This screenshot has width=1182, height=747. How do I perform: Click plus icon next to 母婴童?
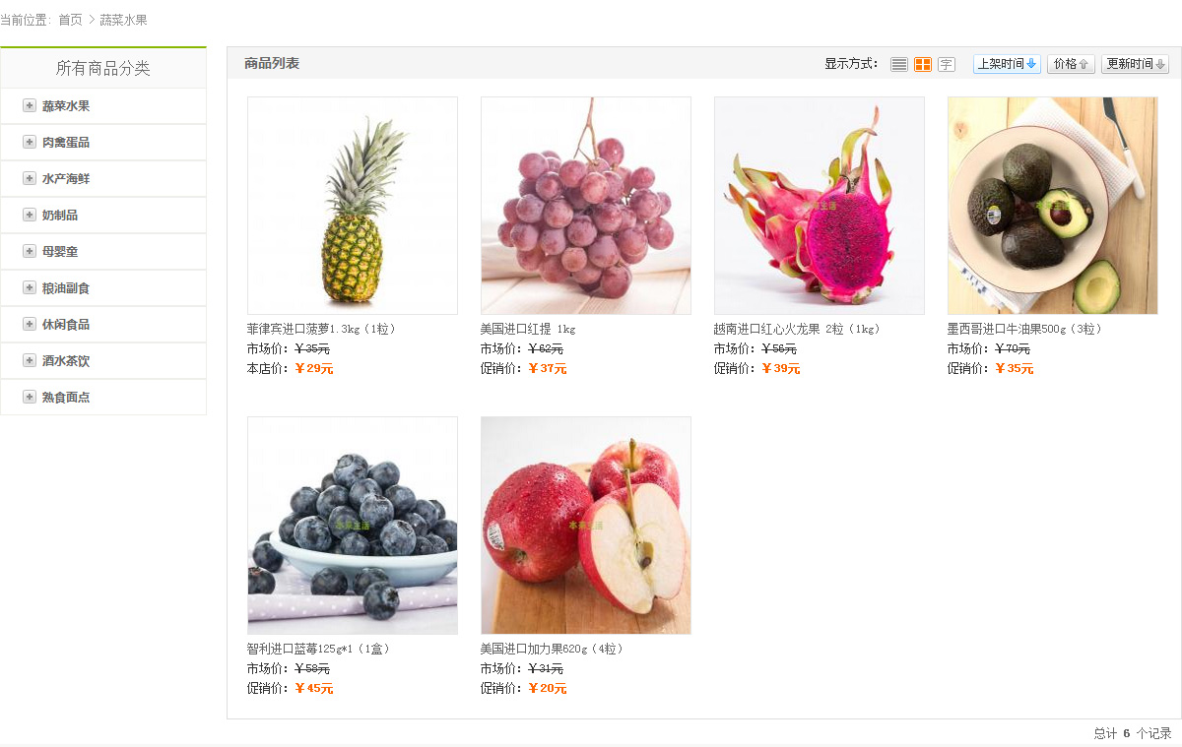pyautogui.click(x=30, y=251)
